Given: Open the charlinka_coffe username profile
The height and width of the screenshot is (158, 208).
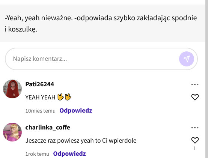Looking at the screenshot, I should click(x=48, y=127).
